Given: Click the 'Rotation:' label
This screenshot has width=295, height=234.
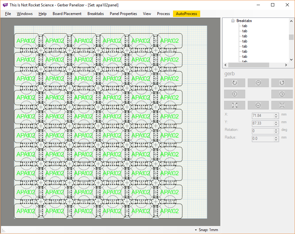Looking at the screenshot, I should (231, 130).
